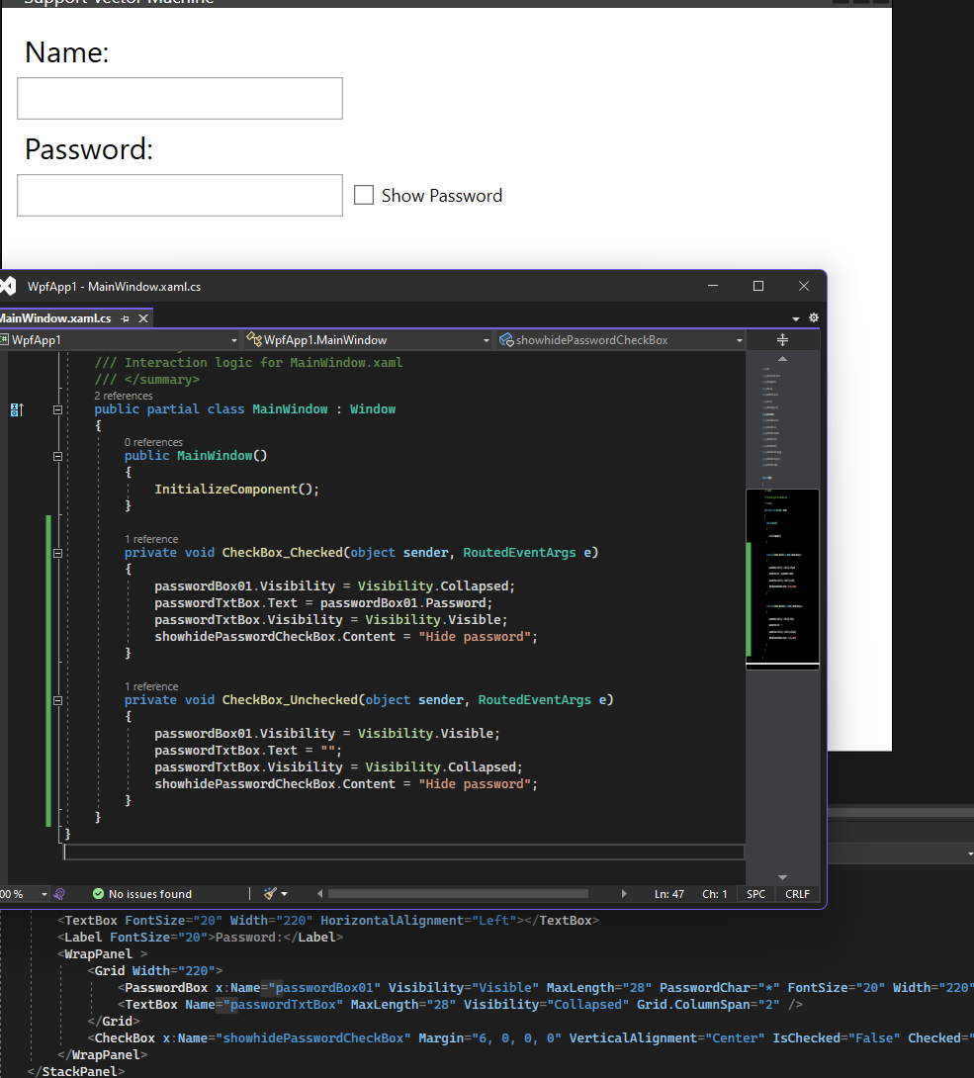This screenshot has height=1078, width=974.
Task: Click the Ln: 47 status entry
Action: tap(668, 894)
